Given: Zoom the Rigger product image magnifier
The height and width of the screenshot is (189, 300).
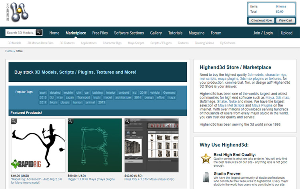Looking at the screenshot, I should pos(70,121).
